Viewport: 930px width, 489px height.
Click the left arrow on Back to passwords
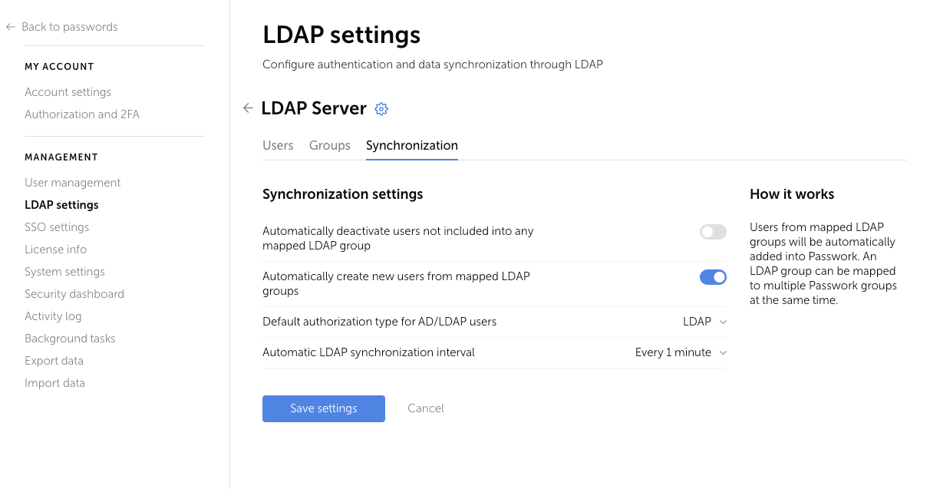point(10,26)
